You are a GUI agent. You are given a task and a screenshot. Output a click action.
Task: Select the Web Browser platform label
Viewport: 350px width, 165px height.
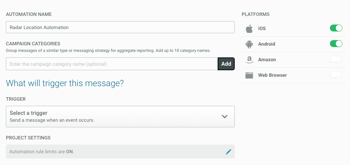click(x=272, y=75)
